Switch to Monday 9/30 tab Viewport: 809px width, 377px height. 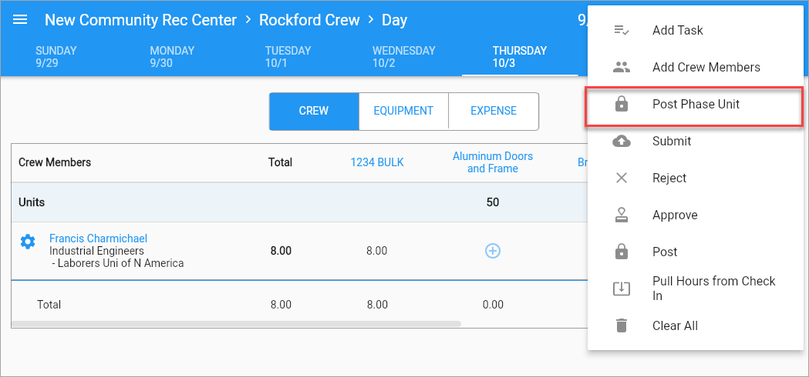click(x=172, y=57)
